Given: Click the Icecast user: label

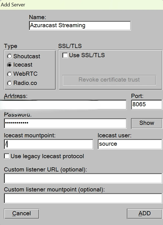Looking at the screenshot, I should [x=115, y=135].
